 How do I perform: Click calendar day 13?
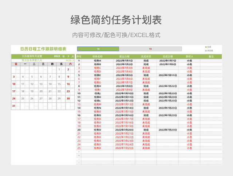(41, 84)
